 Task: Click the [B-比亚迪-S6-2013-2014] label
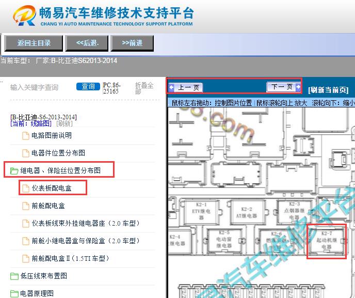pyautogui.click(x=43, y=117)
